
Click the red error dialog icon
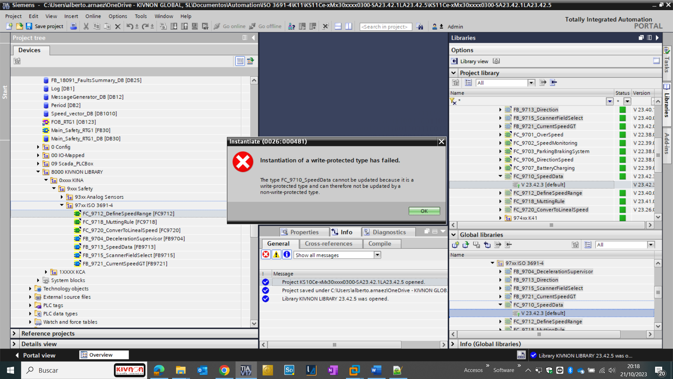[x=243, y=162]
